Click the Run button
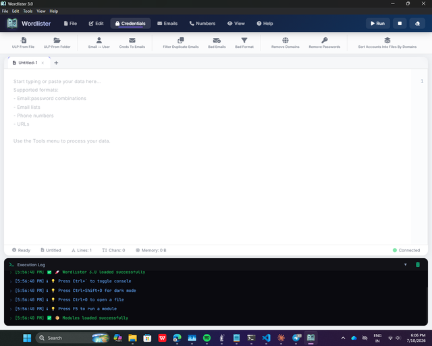This screenshot has width=432, height=346. [x=378, y=24]
